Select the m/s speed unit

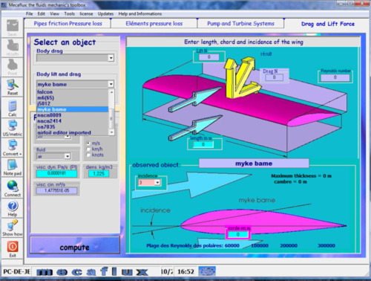[x=88, y=143]
